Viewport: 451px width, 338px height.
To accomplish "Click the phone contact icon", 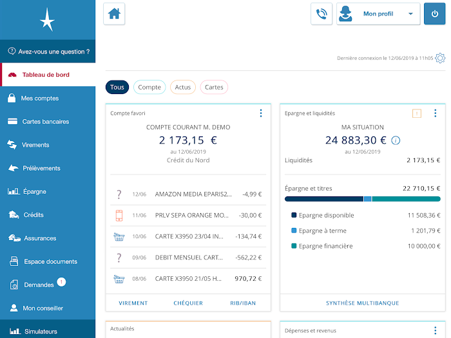I will 321,14.
